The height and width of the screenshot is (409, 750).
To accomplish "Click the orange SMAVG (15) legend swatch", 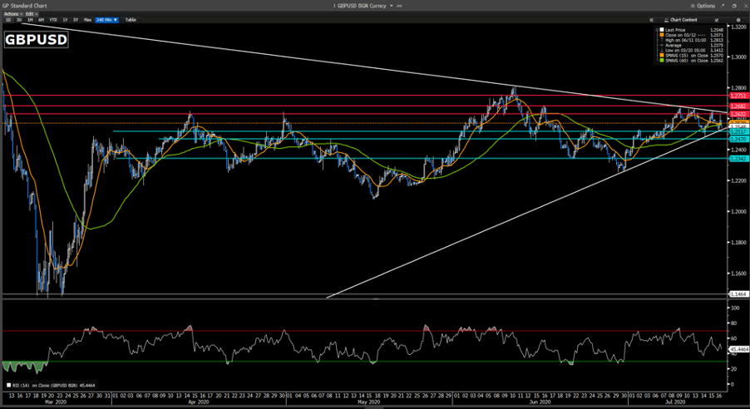I will 662,56.
